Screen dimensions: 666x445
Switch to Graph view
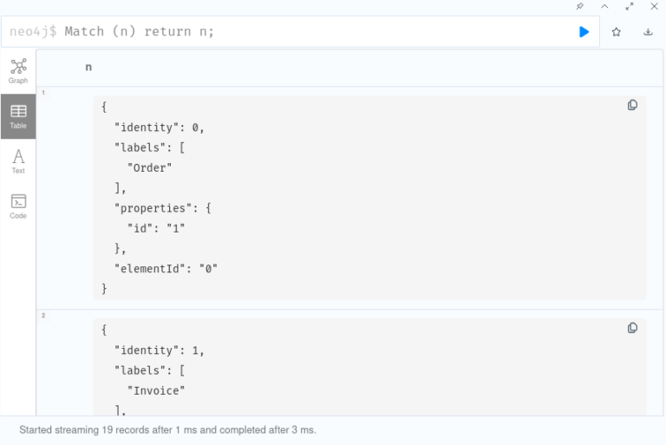click(x=18, y=71)
